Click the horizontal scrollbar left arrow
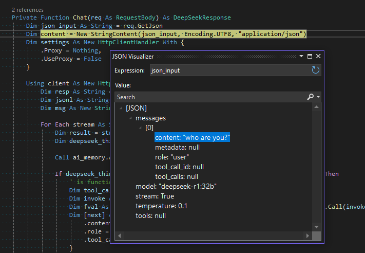This screenshot has width=365, height=253. [x=119, y=236]
